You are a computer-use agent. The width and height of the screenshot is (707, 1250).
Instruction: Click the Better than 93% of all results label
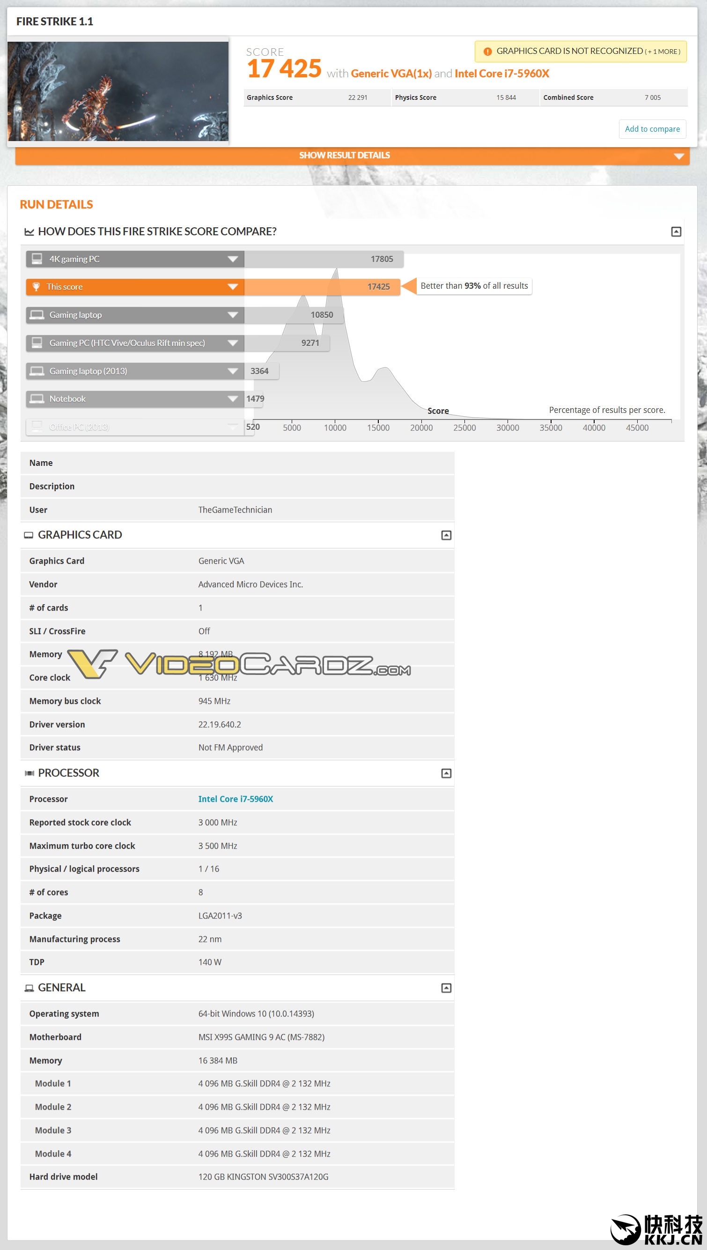point(474,286)
